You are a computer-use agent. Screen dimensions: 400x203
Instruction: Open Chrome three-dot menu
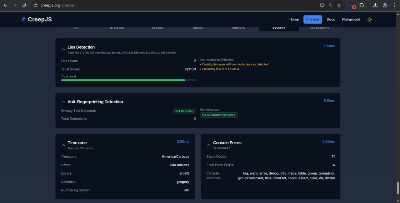(x=394, y=5)
